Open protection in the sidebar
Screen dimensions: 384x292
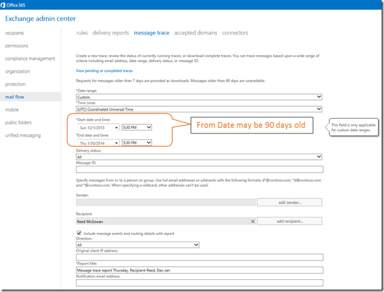tap(15, 84)
